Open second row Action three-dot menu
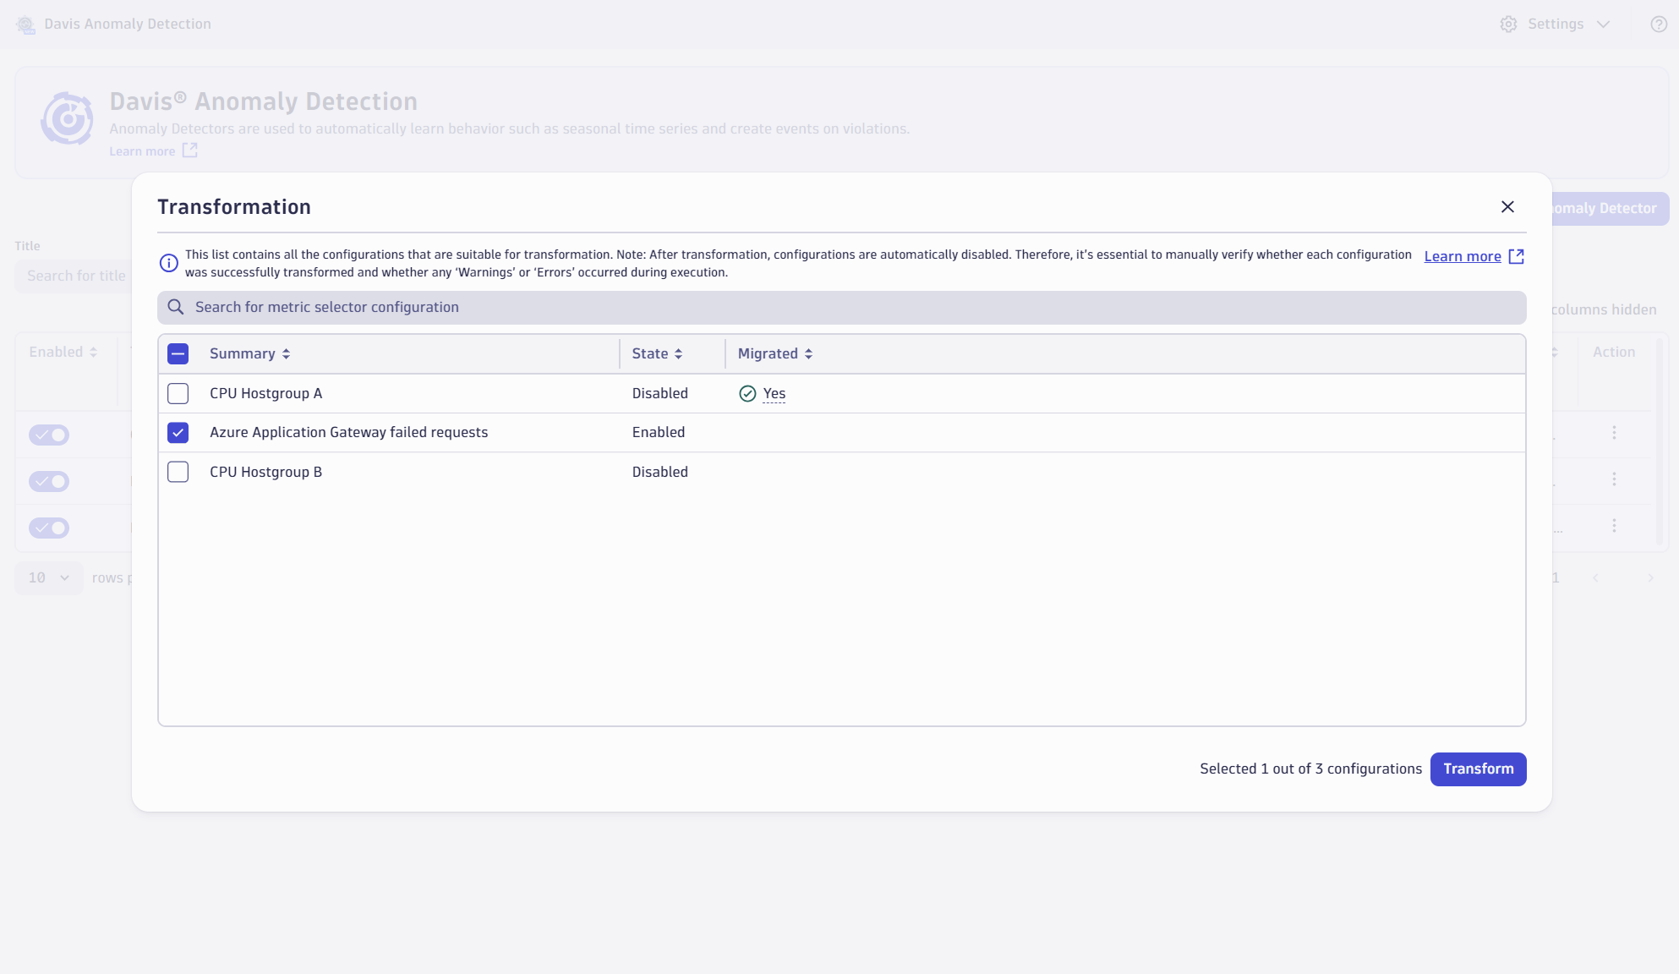The image size is (1679, 974). coord(1614,479)
